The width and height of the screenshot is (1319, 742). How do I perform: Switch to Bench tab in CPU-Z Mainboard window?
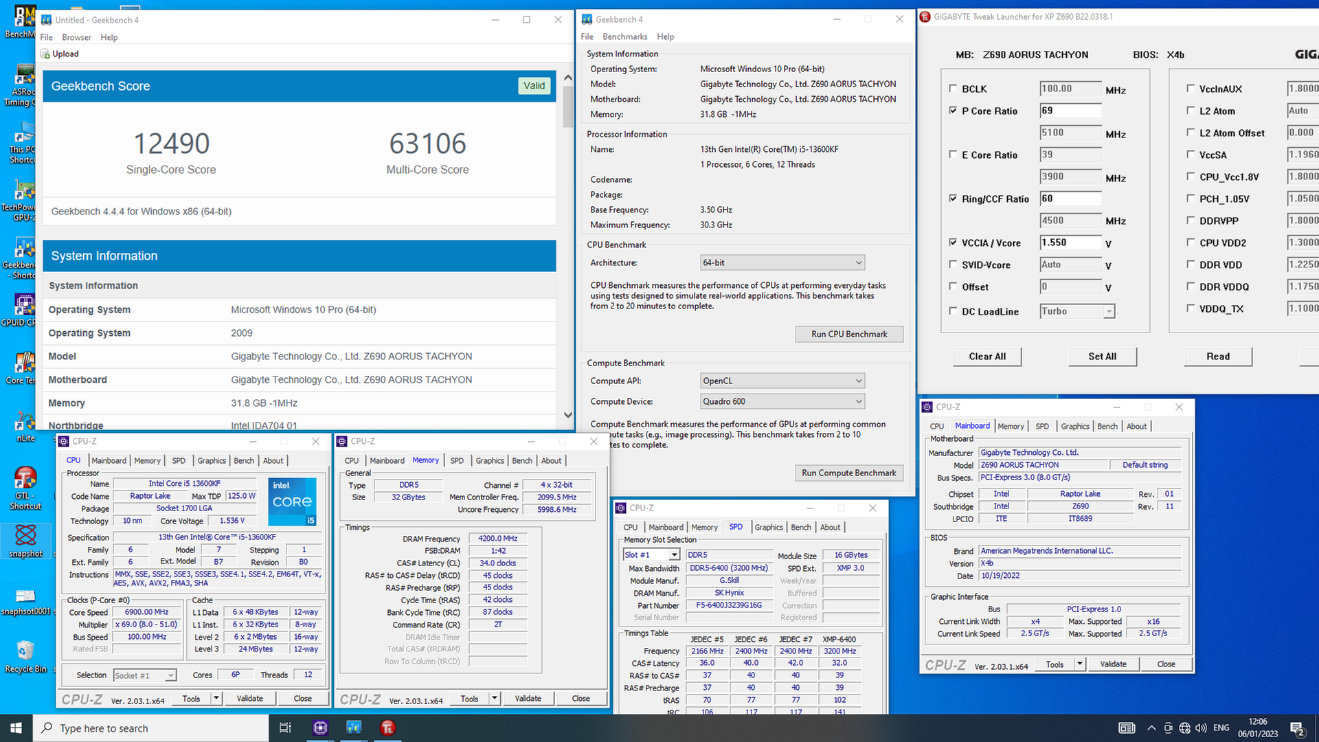click(x=1107, y=426)
